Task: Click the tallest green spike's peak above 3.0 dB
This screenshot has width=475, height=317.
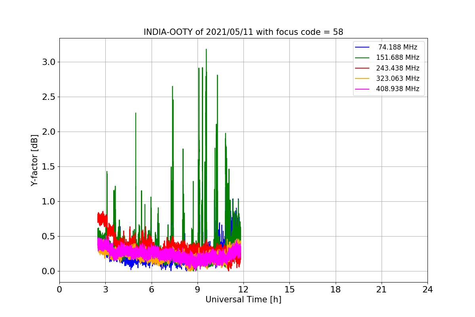Action: pyautogui.click(x=206, y=50)
